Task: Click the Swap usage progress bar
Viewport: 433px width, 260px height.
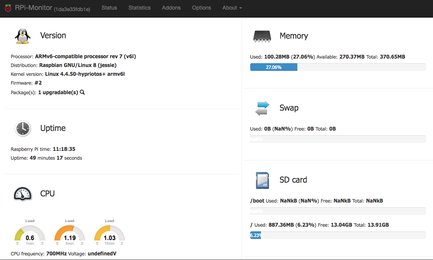Action: pyautogui.click(x=338, y=139)
